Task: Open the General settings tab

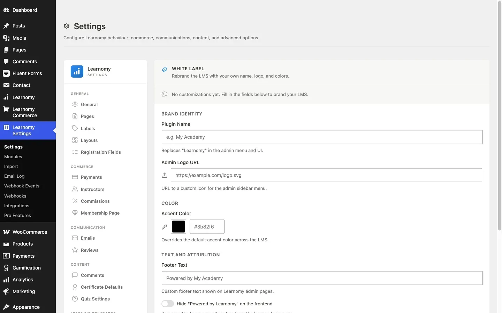Action: [105, 104]
